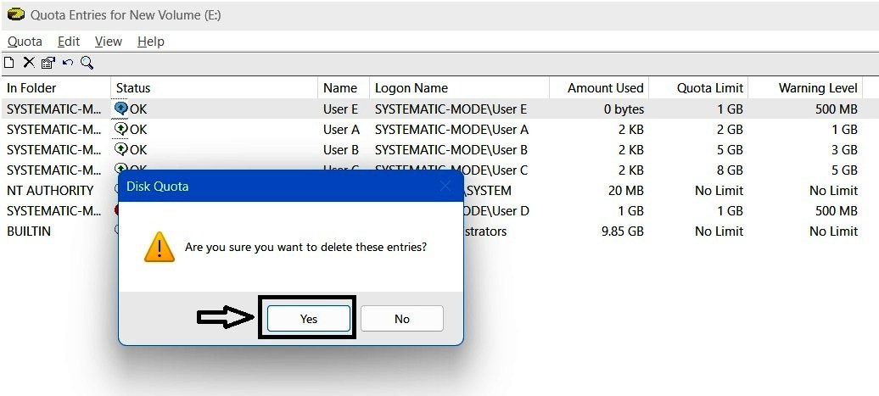Viewport: 879px width, 396px height.
Task: Confirm deletion with the Yes button
Action: [308, 319]
